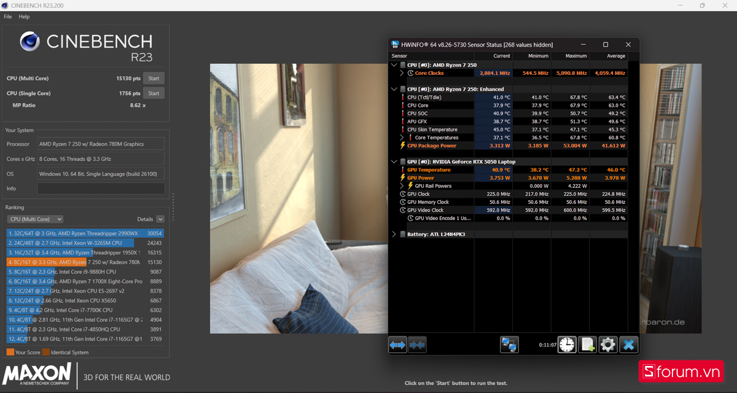Click thermometer icon beside CPU Skin Temperature
Image resolution: width=737 pixels, height=393 pixels.
click(403, 130)
